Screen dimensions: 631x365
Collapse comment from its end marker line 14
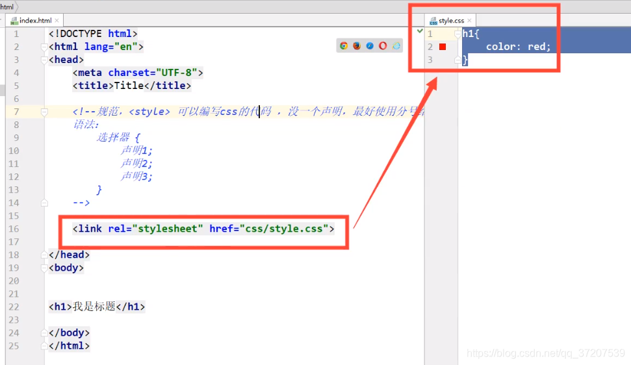44,203
